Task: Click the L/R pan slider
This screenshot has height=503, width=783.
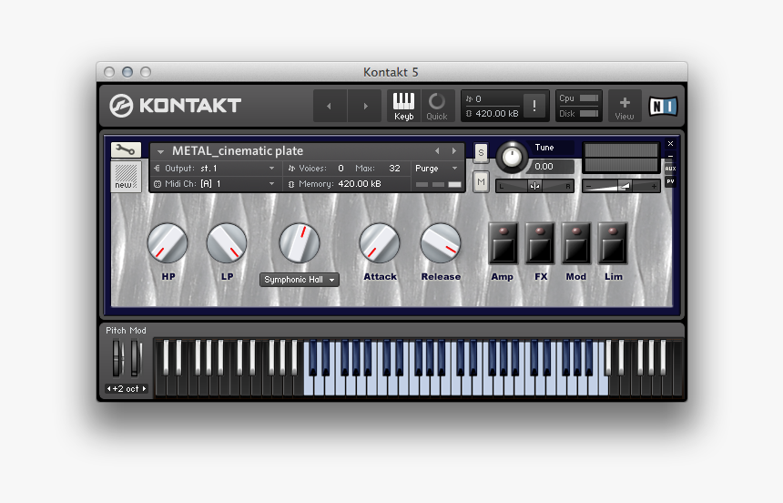Action: coord(534,186)
